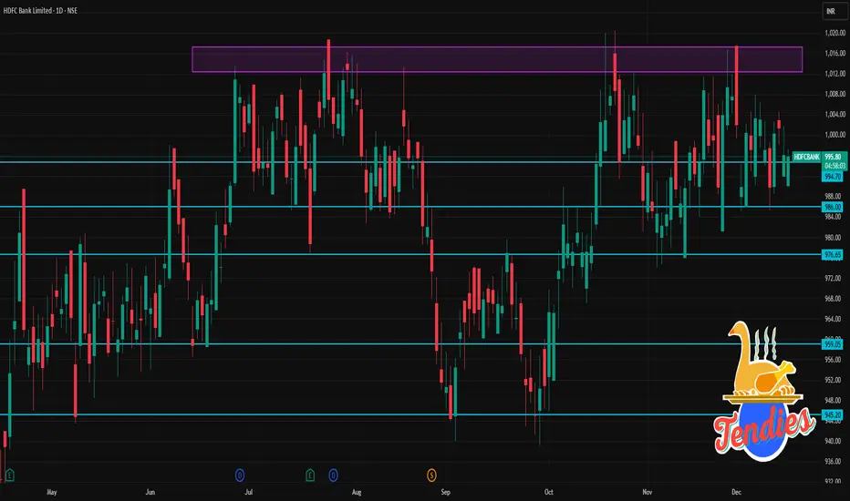Click the dividend marker just before Aug
850x501 pixels.
click(x=334, y=475)
